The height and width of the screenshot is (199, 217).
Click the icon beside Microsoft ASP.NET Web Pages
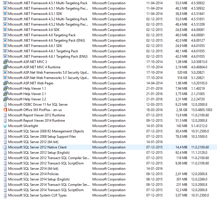point(5,83)
